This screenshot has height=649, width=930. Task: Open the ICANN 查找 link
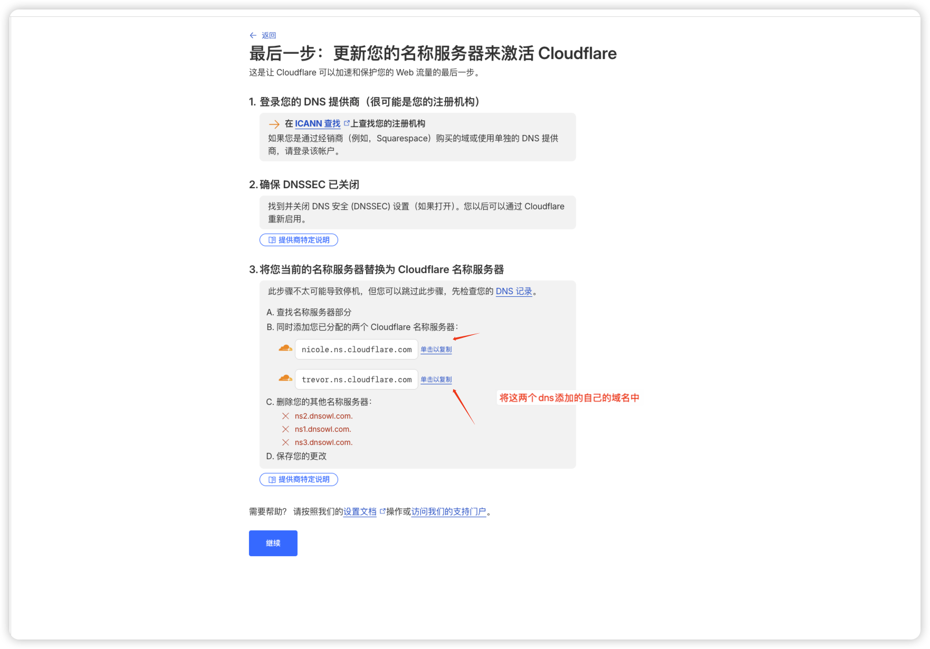tap(317, 123)
